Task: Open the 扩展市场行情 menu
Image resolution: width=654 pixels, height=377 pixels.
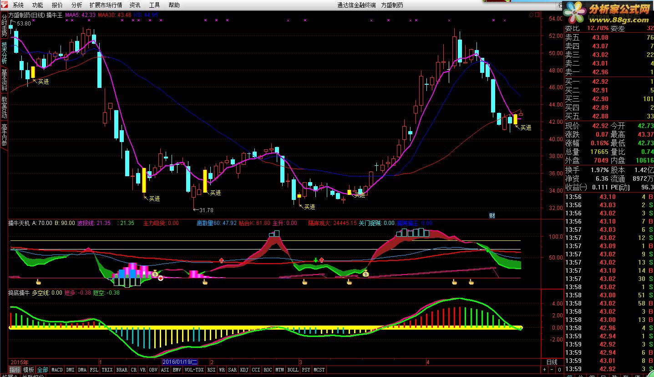Action: [x=106, y=5]
